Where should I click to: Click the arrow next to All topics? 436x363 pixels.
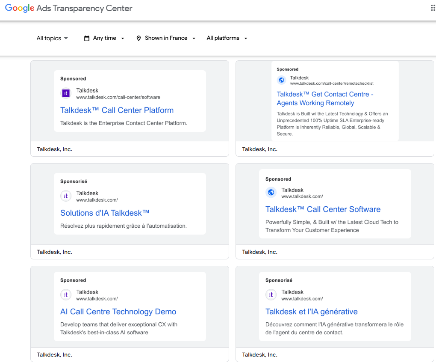tap(66, 38)
